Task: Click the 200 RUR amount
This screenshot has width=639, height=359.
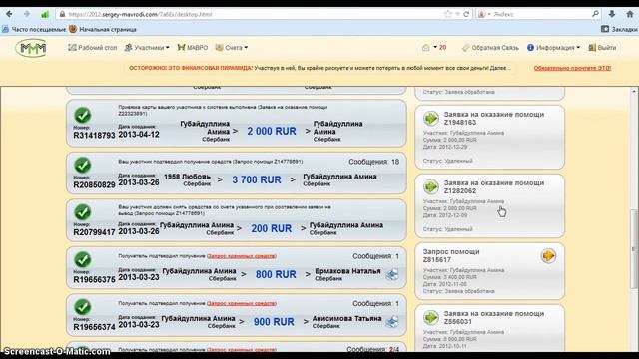Action: tap(271, 228)
